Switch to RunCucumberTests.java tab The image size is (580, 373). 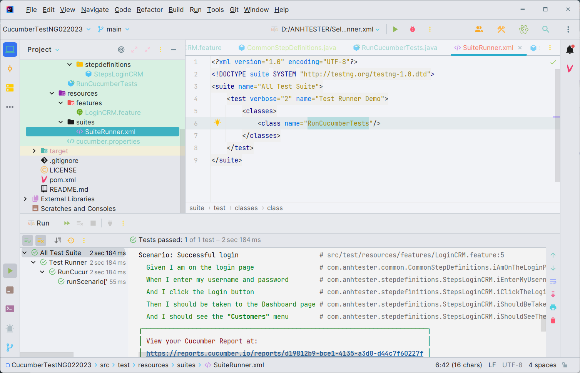(399, 48)
